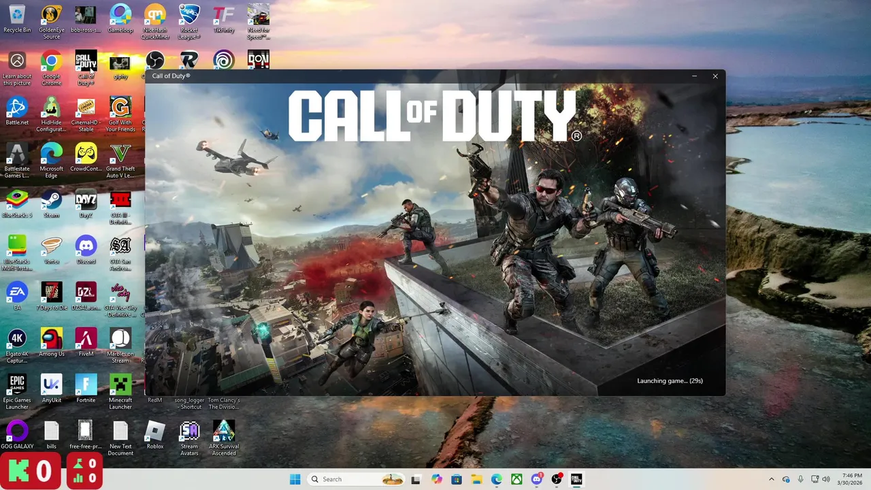
Task: Launch Discord from the desktop
Action: coord(86,250)
